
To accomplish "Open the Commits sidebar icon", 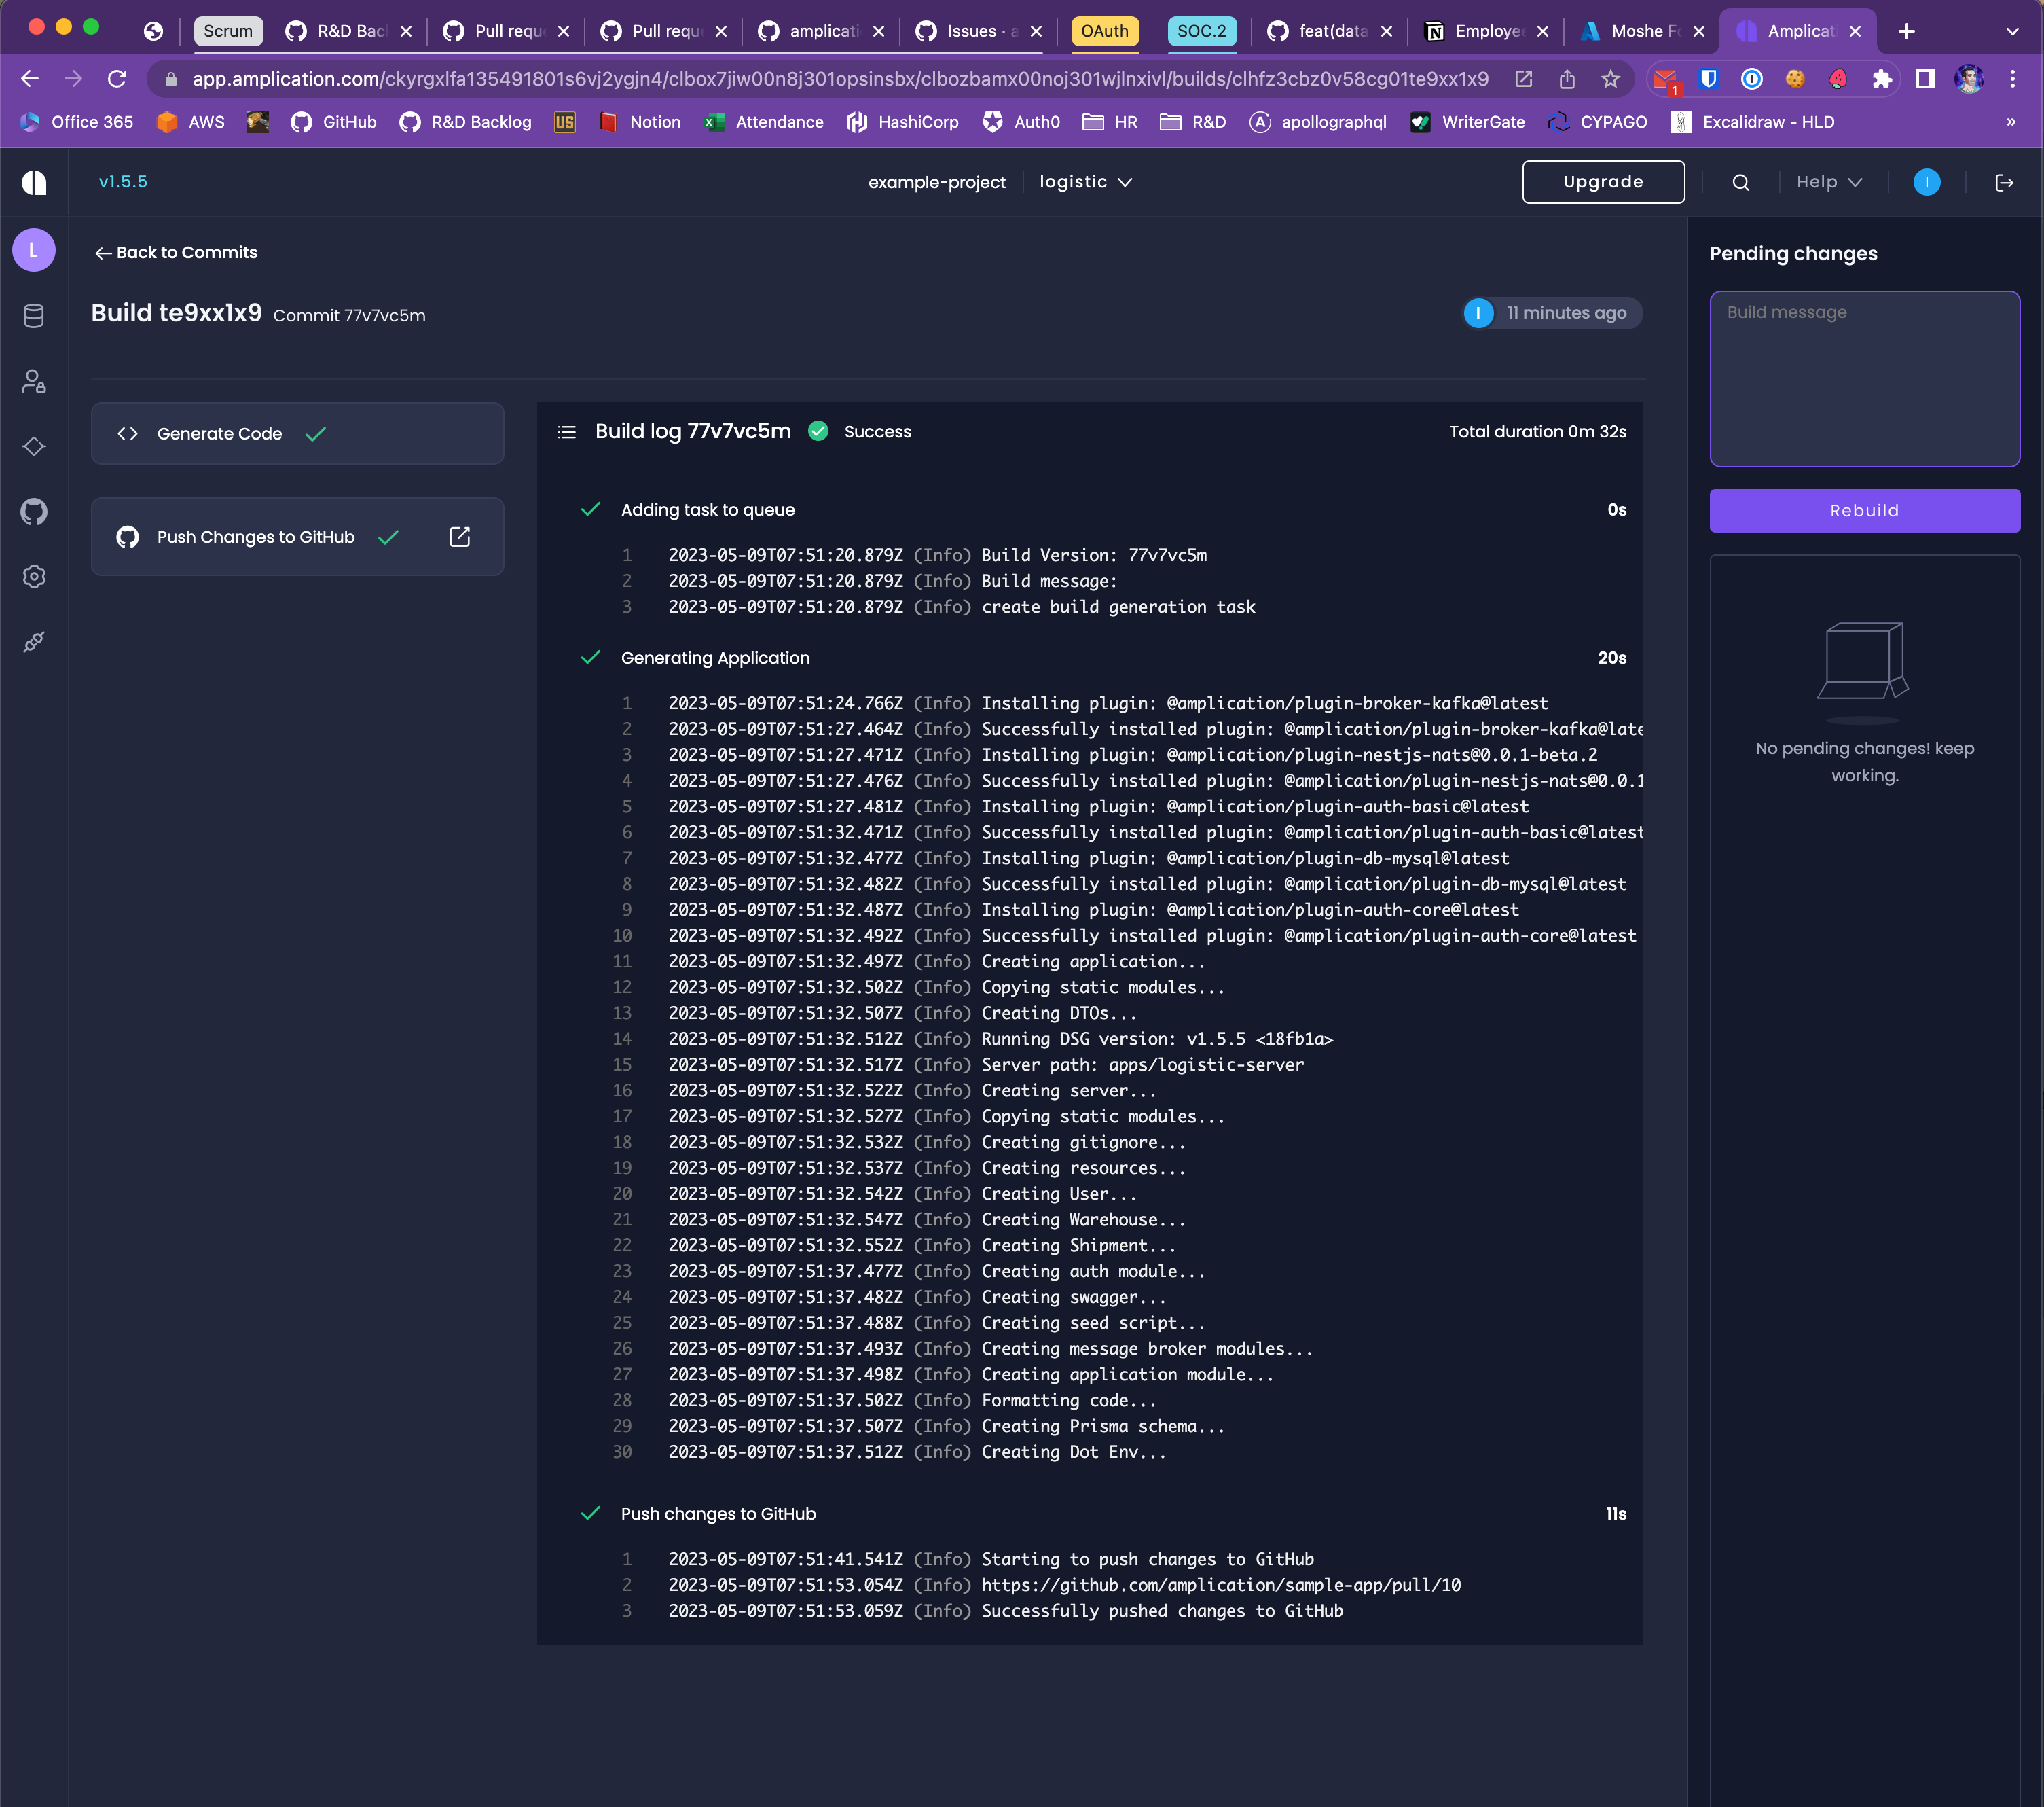I will [x=34, y=447].
